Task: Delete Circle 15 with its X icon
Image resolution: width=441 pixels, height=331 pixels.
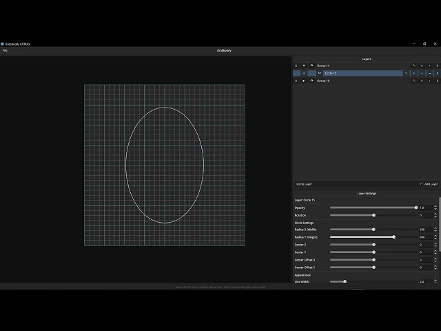Action: coord(437,73)
